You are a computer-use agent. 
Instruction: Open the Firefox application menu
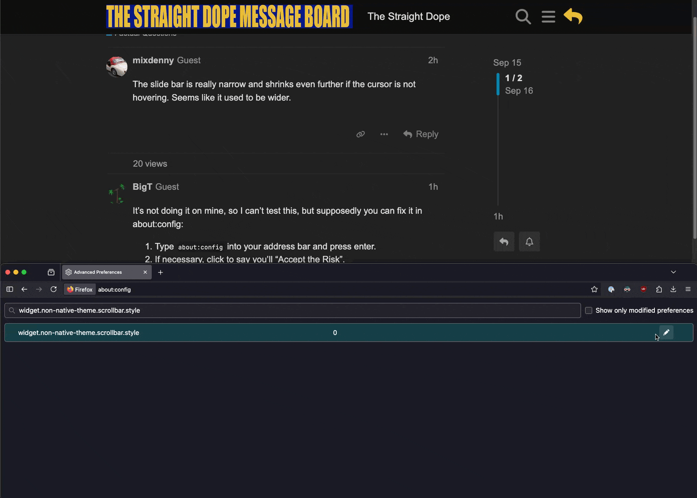point(688,289)
